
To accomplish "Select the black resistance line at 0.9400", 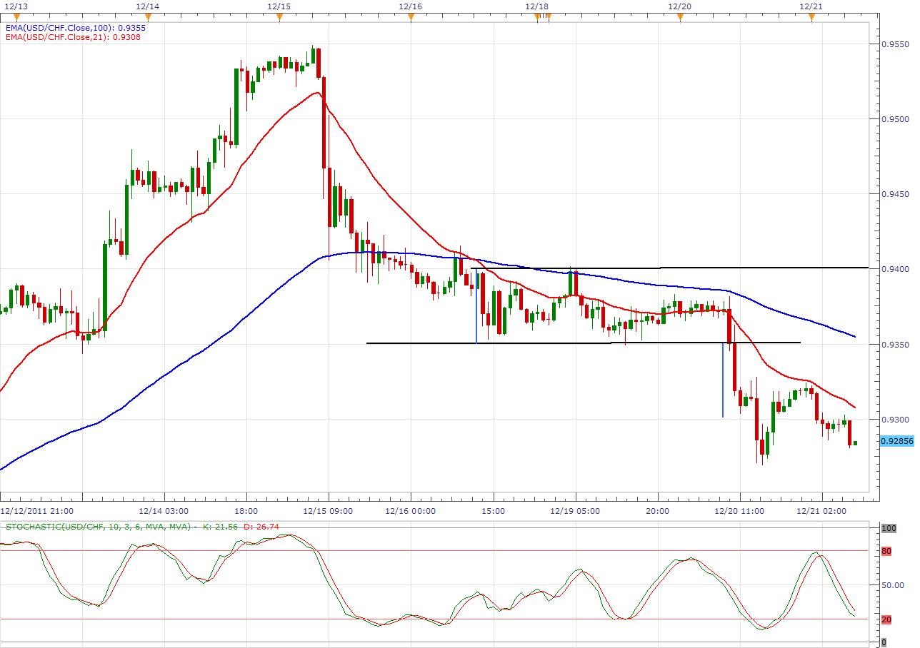I will [x=669, y=268].
